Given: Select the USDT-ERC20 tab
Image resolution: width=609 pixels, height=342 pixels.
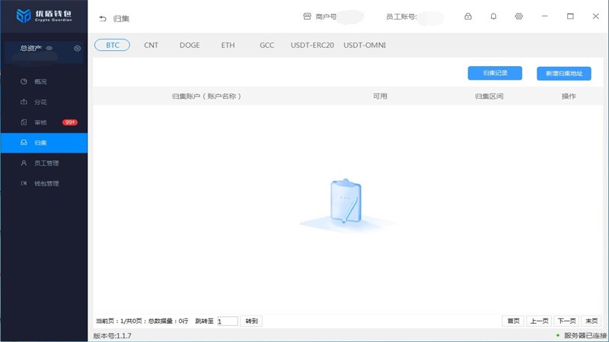Looking at the screenshot, I should click(x=312, y=46).
